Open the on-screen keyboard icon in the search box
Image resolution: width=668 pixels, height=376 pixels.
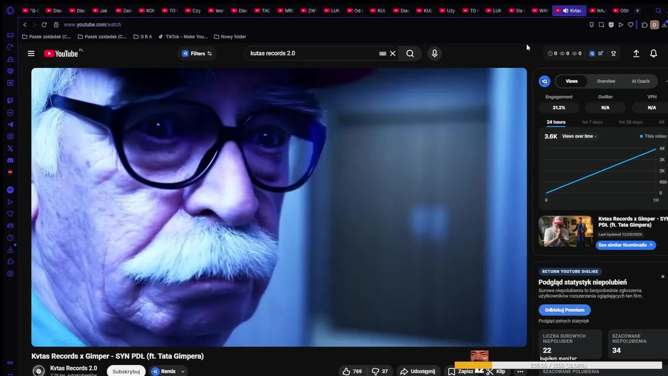(383, 53)
